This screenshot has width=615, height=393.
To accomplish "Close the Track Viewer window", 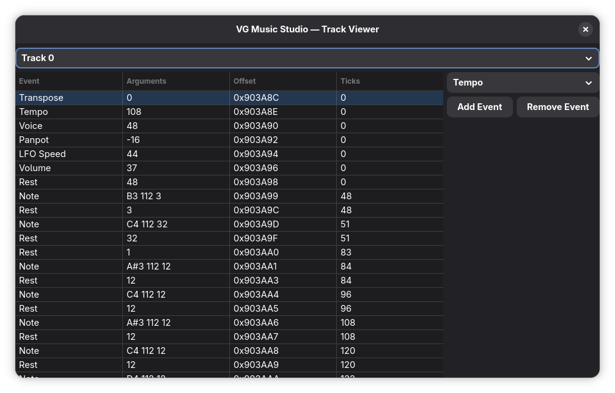I will 585,29.
